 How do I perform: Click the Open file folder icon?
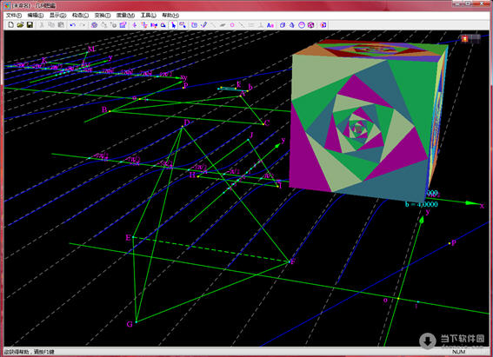(21, 25)
